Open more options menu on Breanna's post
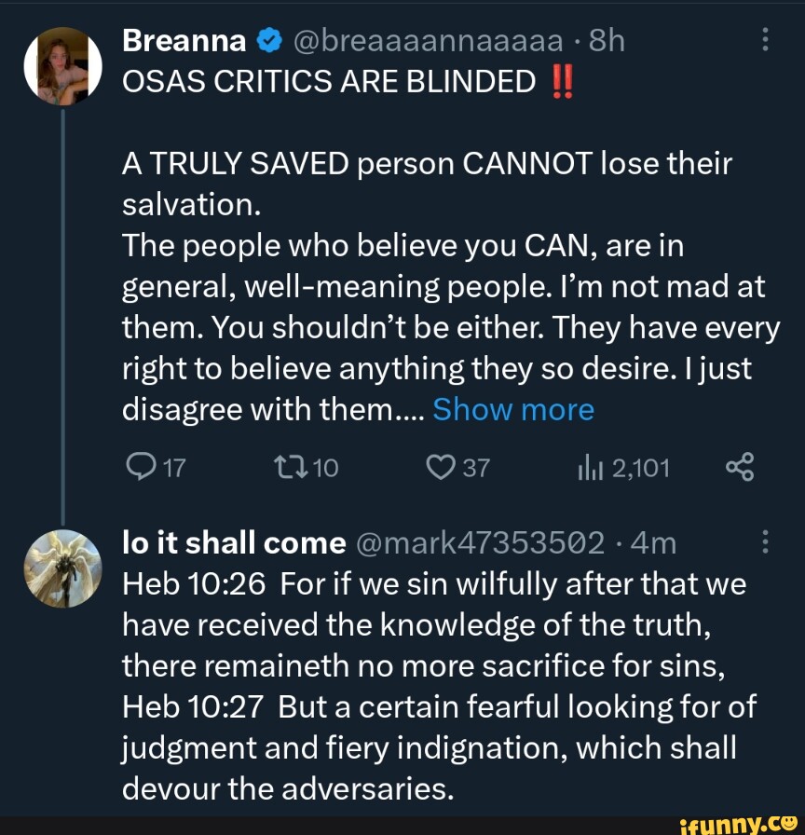 (x=766, y=41)
